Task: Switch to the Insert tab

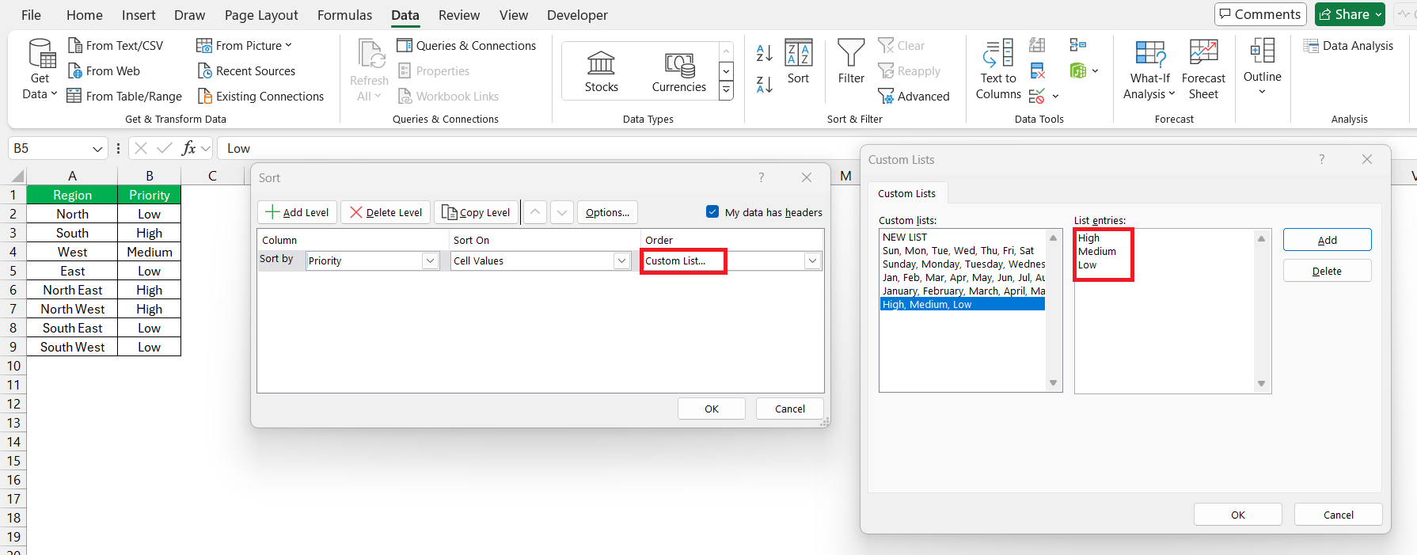Action: tap(139, 15)
